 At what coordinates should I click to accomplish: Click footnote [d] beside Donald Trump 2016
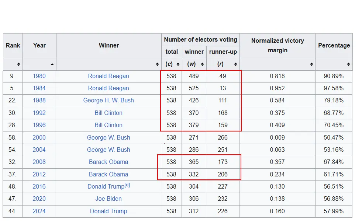pos(127,185)
